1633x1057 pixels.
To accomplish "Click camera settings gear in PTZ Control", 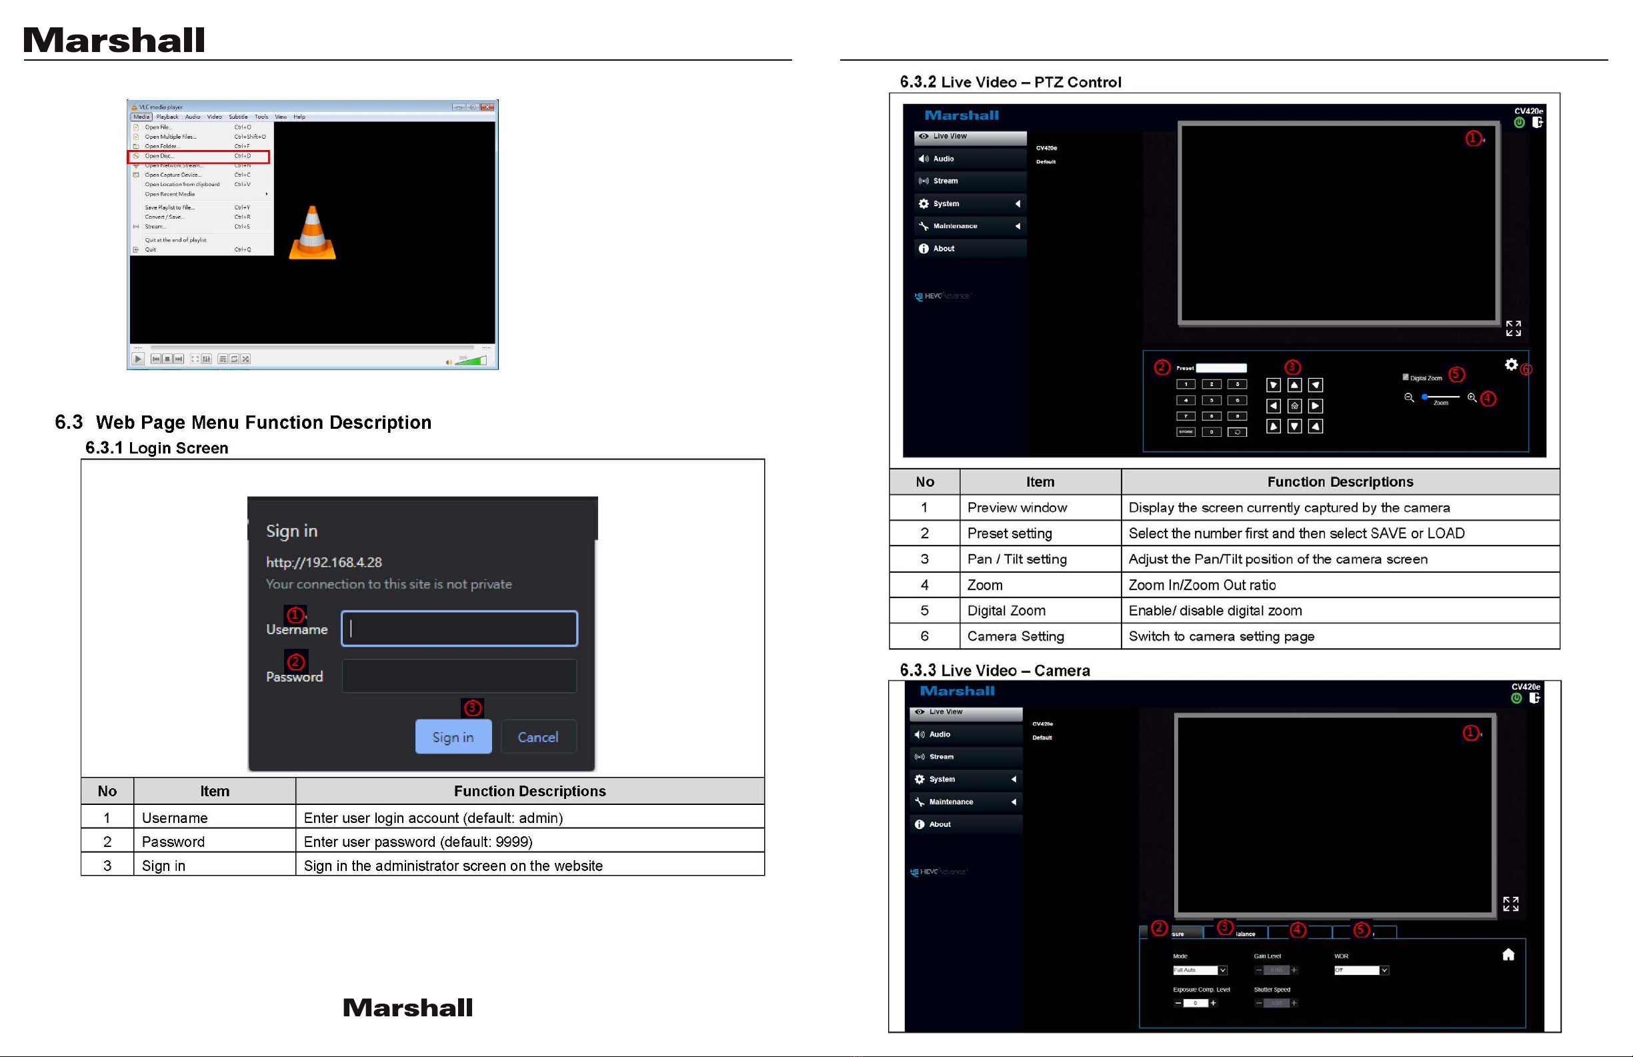I will click(1511, 365).
